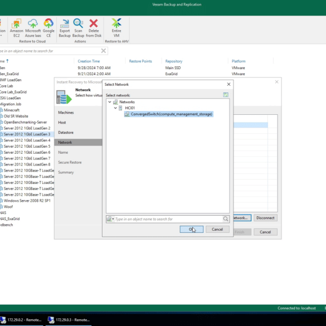Select vdbench job row

pos(7,225)
